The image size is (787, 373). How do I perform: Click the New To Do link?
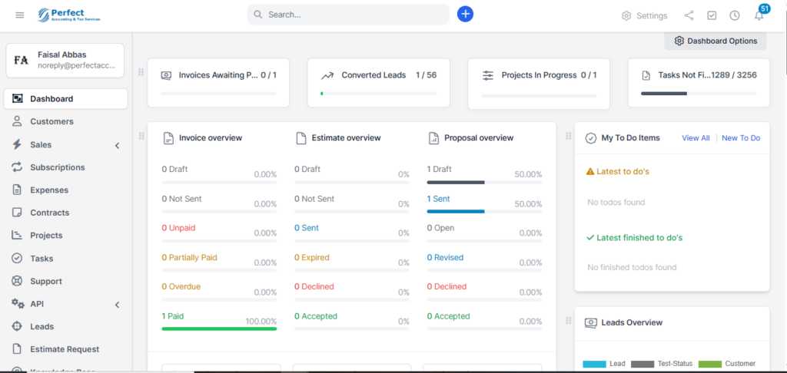coord(740,138)
